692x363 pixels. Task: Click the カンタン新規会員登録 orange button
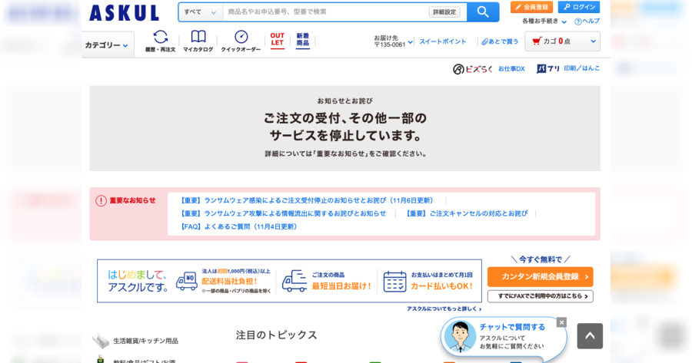click(540, 276)
